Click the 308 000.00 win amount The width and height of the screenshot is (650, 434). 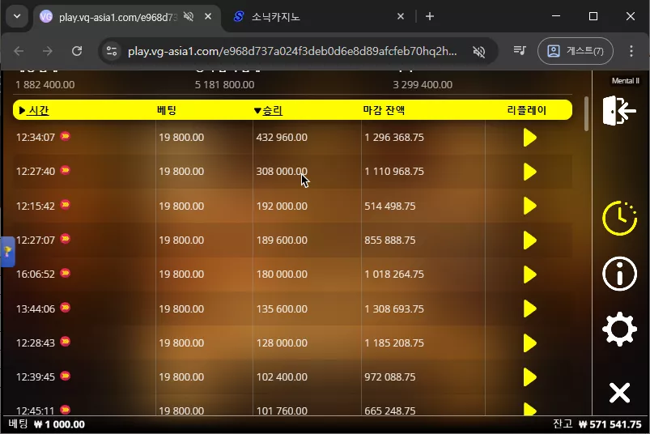(282, 172)
